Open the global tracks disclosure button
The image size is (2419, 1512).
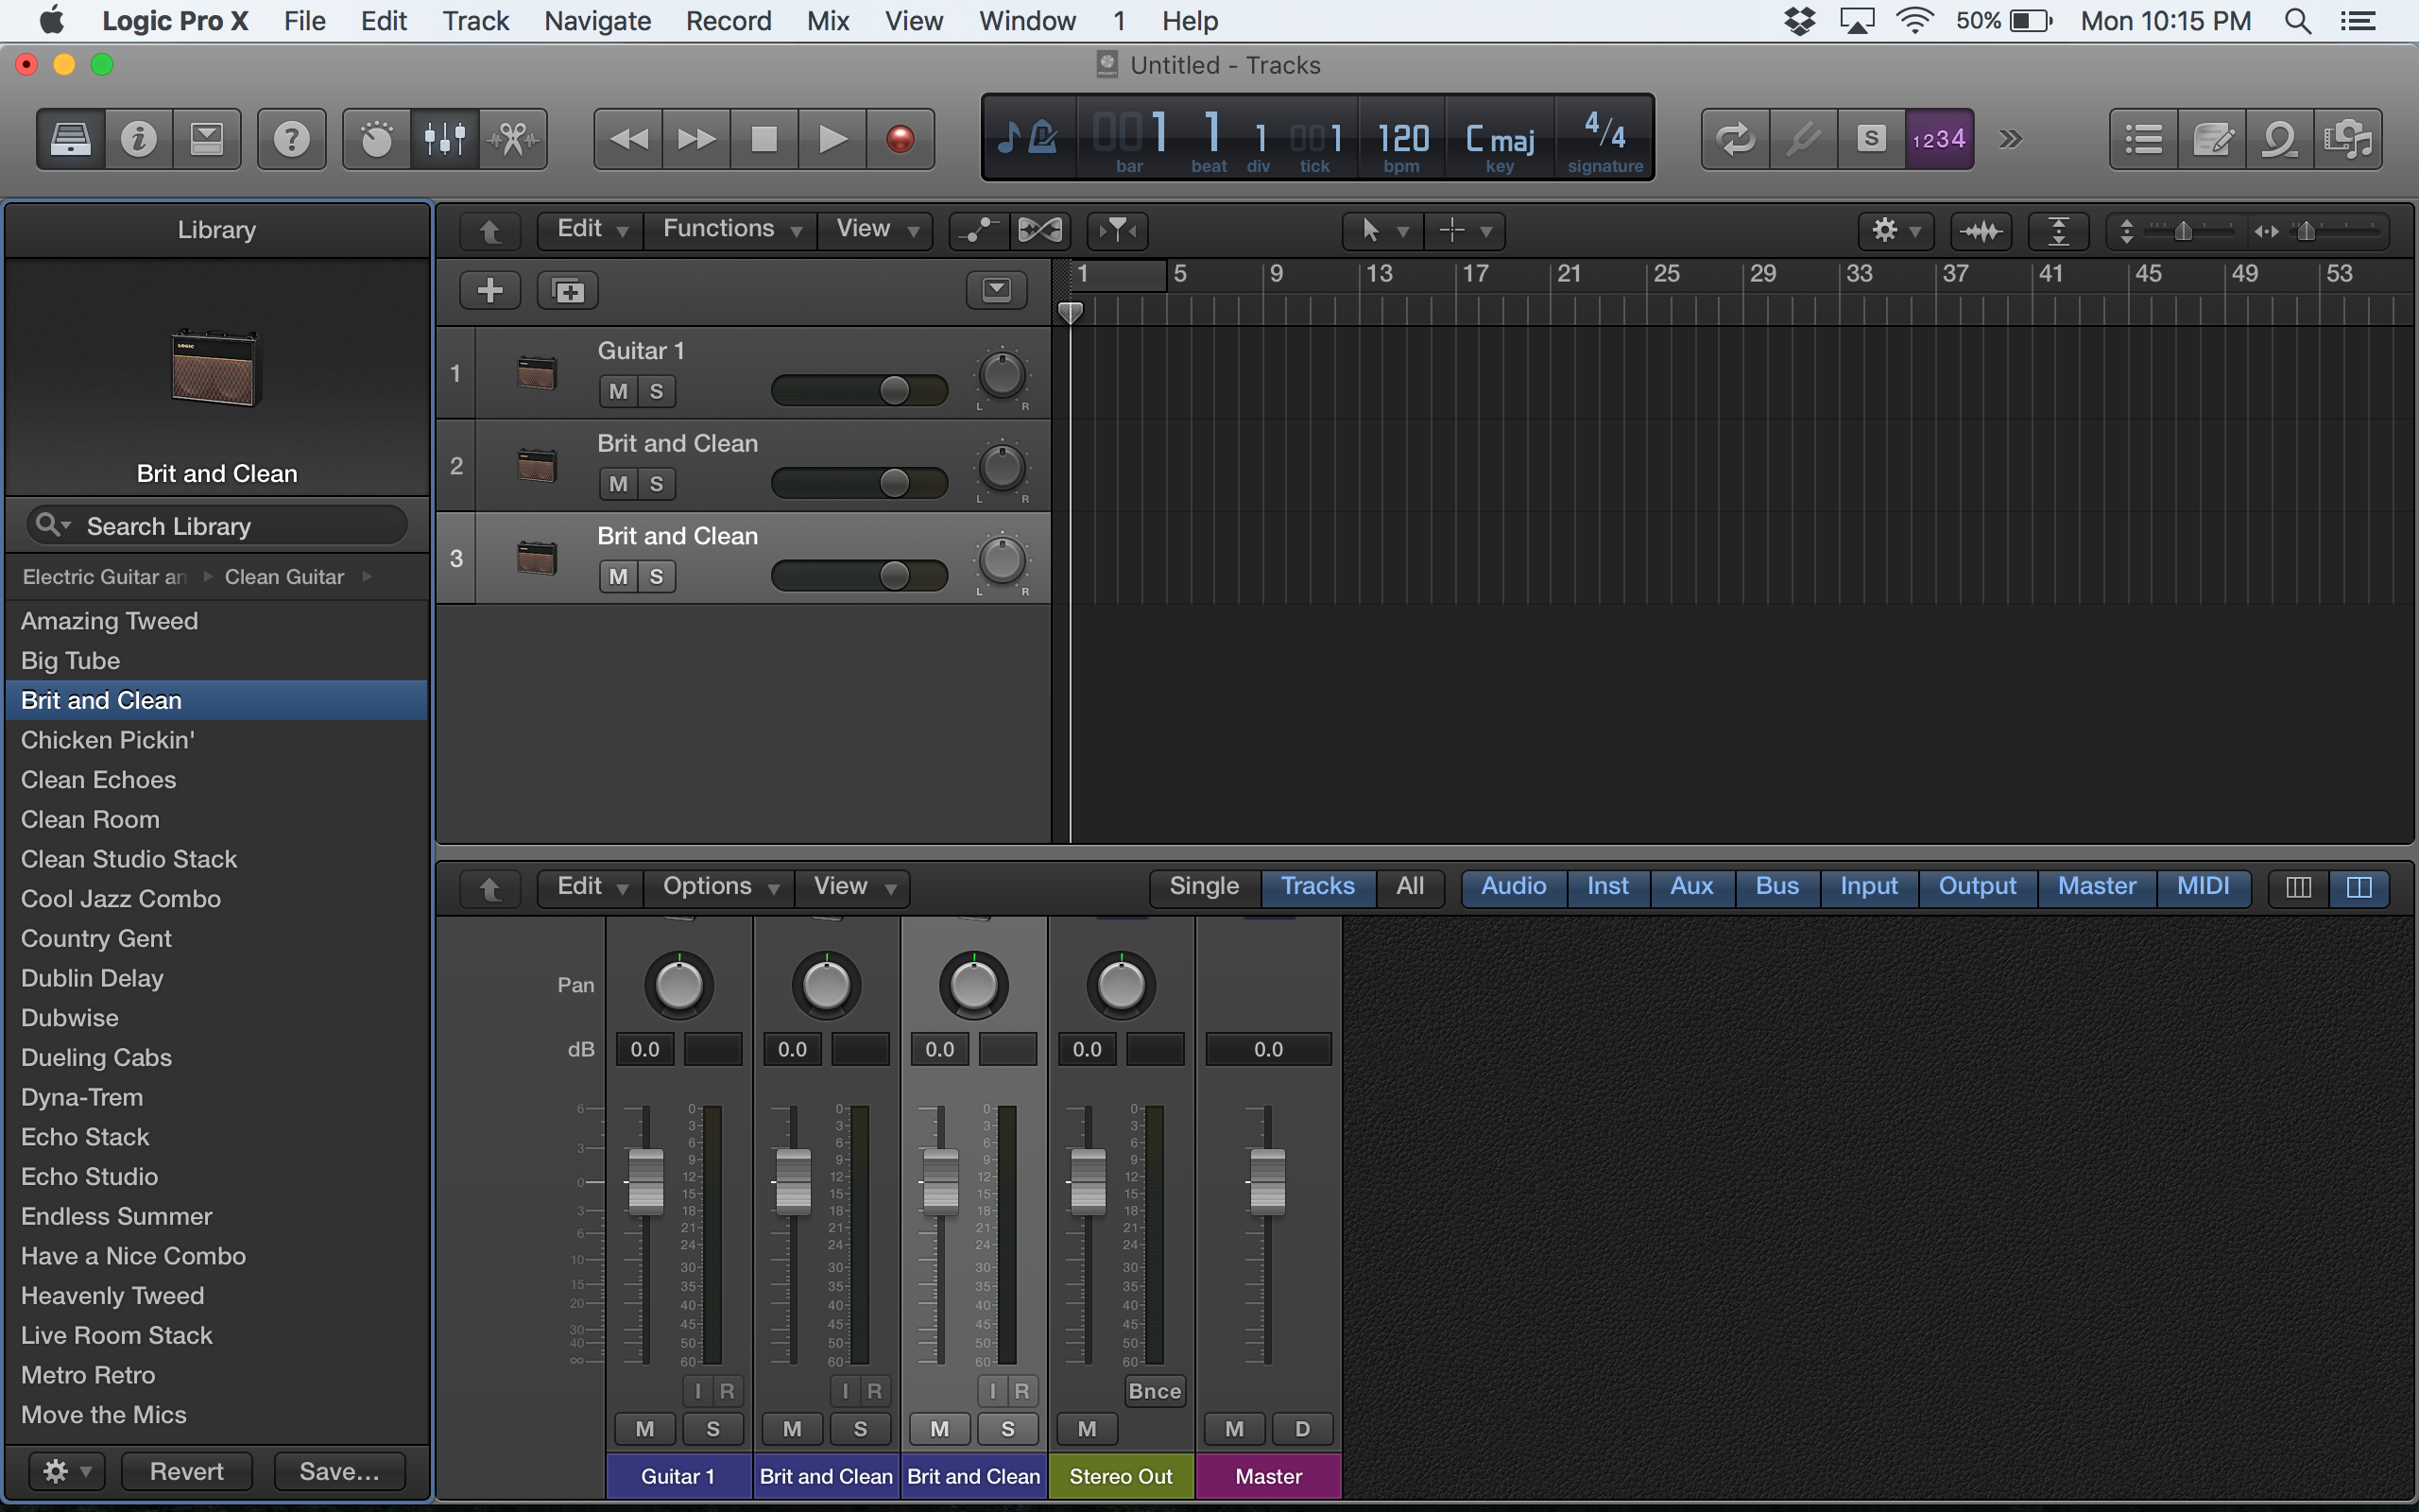[997, 291]
